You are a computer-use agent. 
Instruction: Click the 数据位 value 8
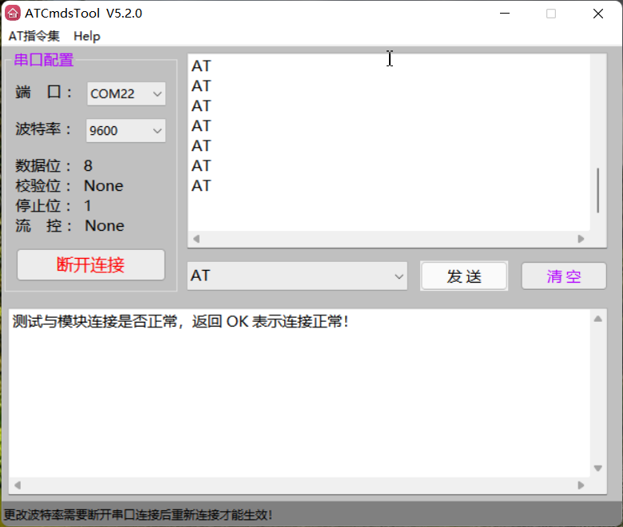point(88,166)
